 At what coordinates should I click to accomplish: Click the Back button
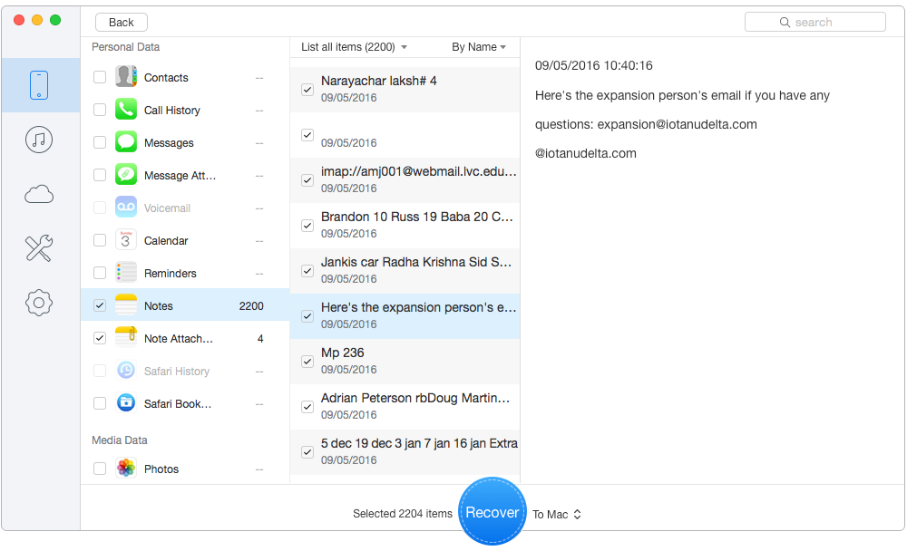pyautogui.click(x=122, y=22)
